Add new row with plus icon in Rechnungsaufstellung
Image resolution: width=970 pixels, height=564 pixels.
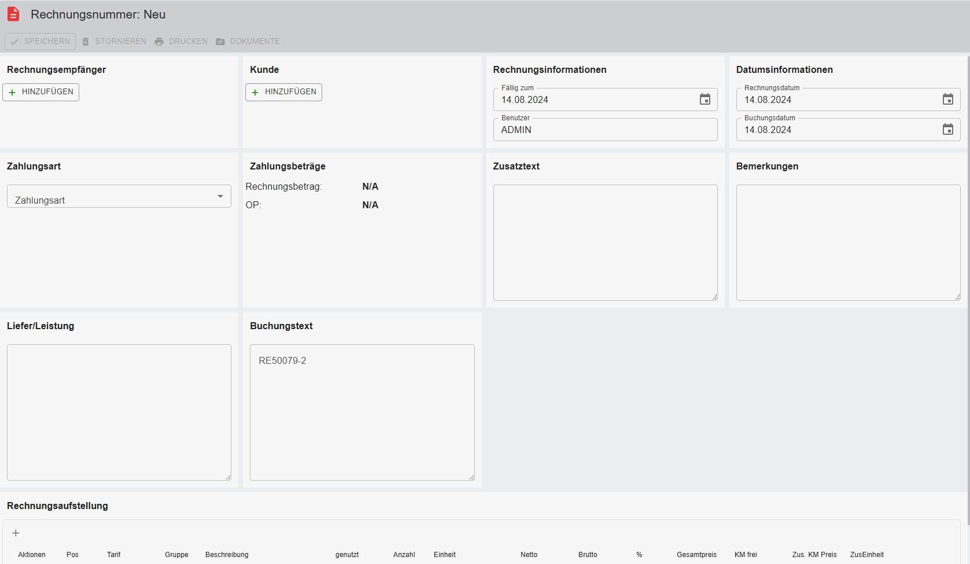pyautogui.click(x=16, y=533)
